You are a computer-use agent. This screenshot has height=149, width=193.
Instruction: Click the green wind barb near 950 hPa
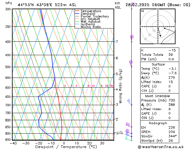[x=129, y=139]
